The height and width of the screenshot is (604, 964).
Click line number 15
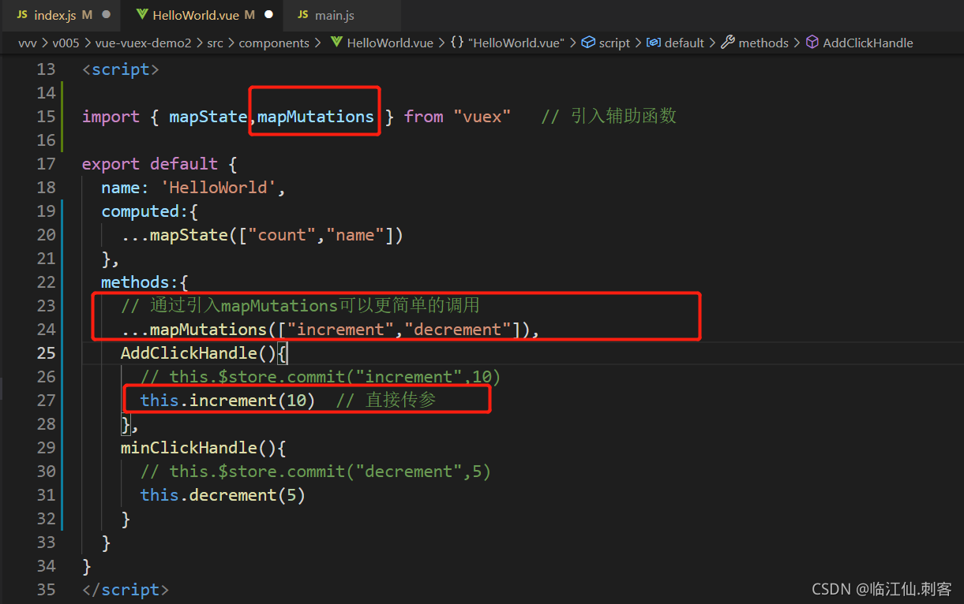point(47,117)
